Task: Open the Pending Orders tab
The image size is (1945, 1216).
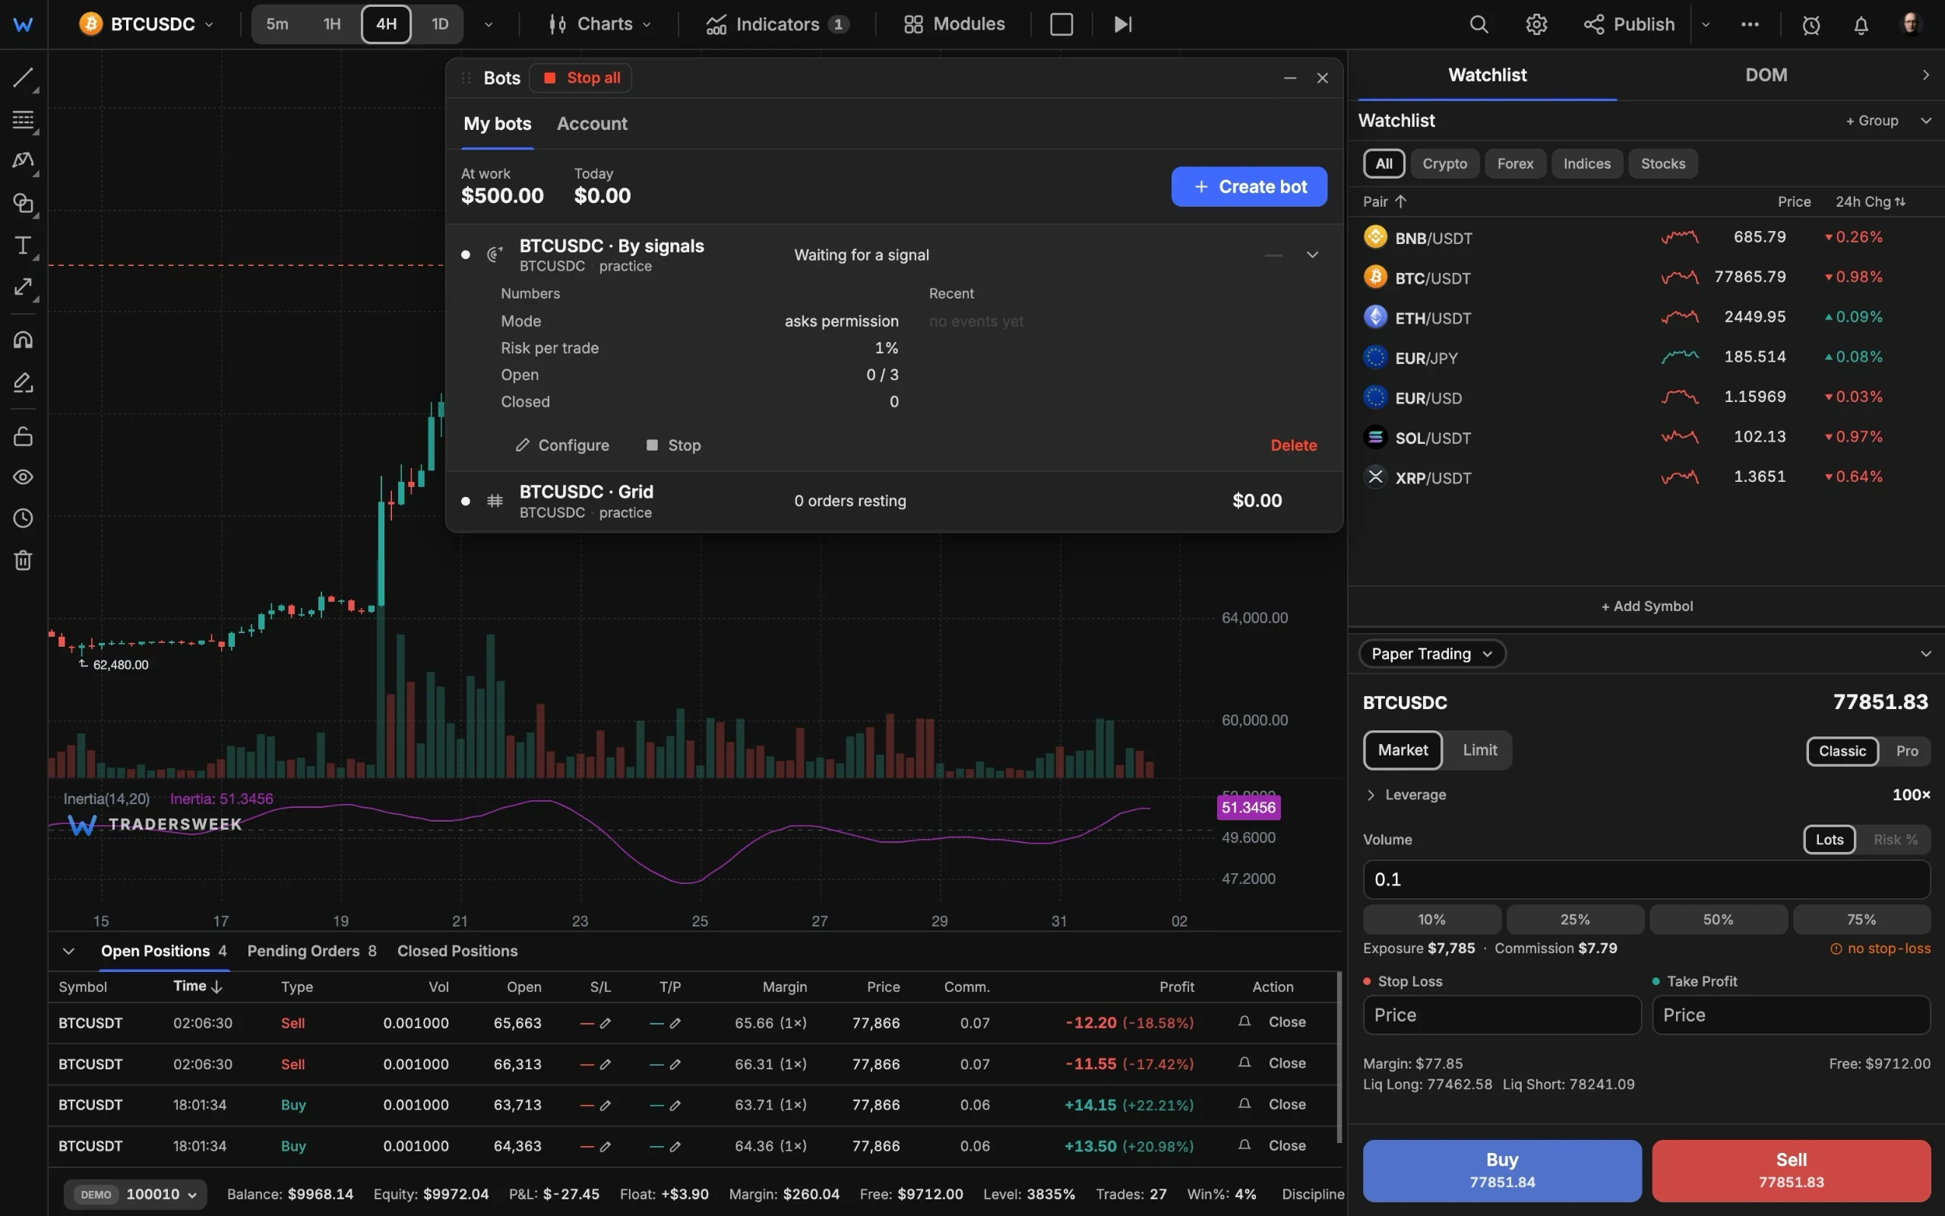Action: (x=311, y=951)
